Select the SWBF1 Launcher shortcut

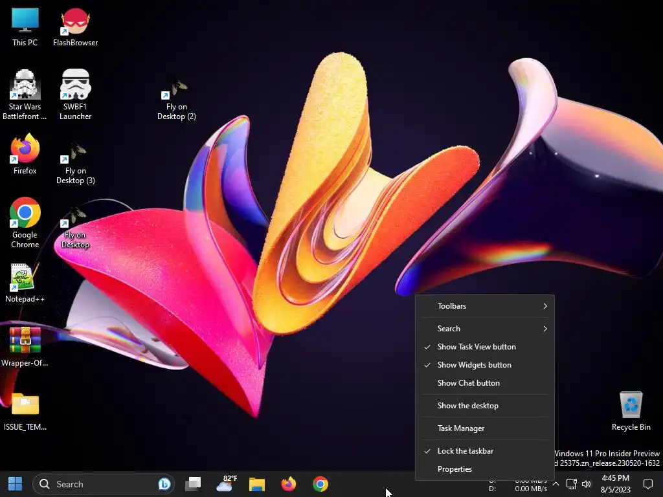(75, 94)
